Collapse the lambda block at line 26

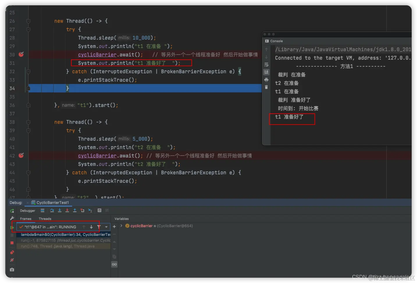28,21
